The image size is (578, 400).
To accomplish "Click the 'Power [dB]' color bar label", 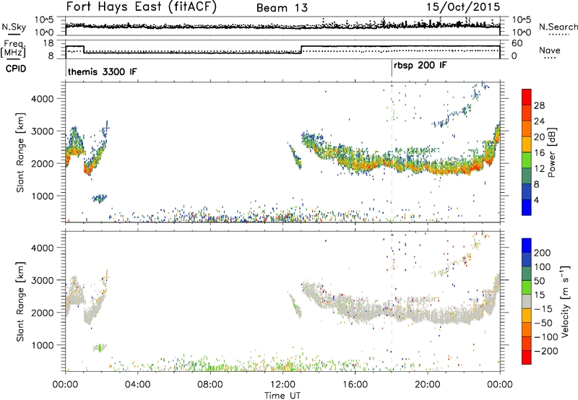I will [552, 152].
